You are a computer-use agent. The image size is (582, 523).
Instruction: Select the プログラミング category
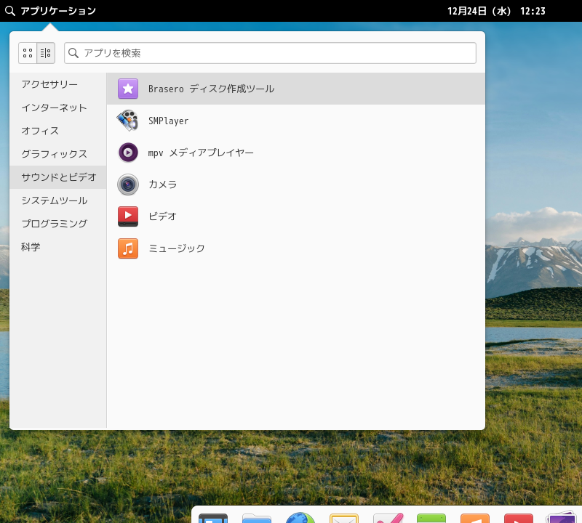point(54,224)
